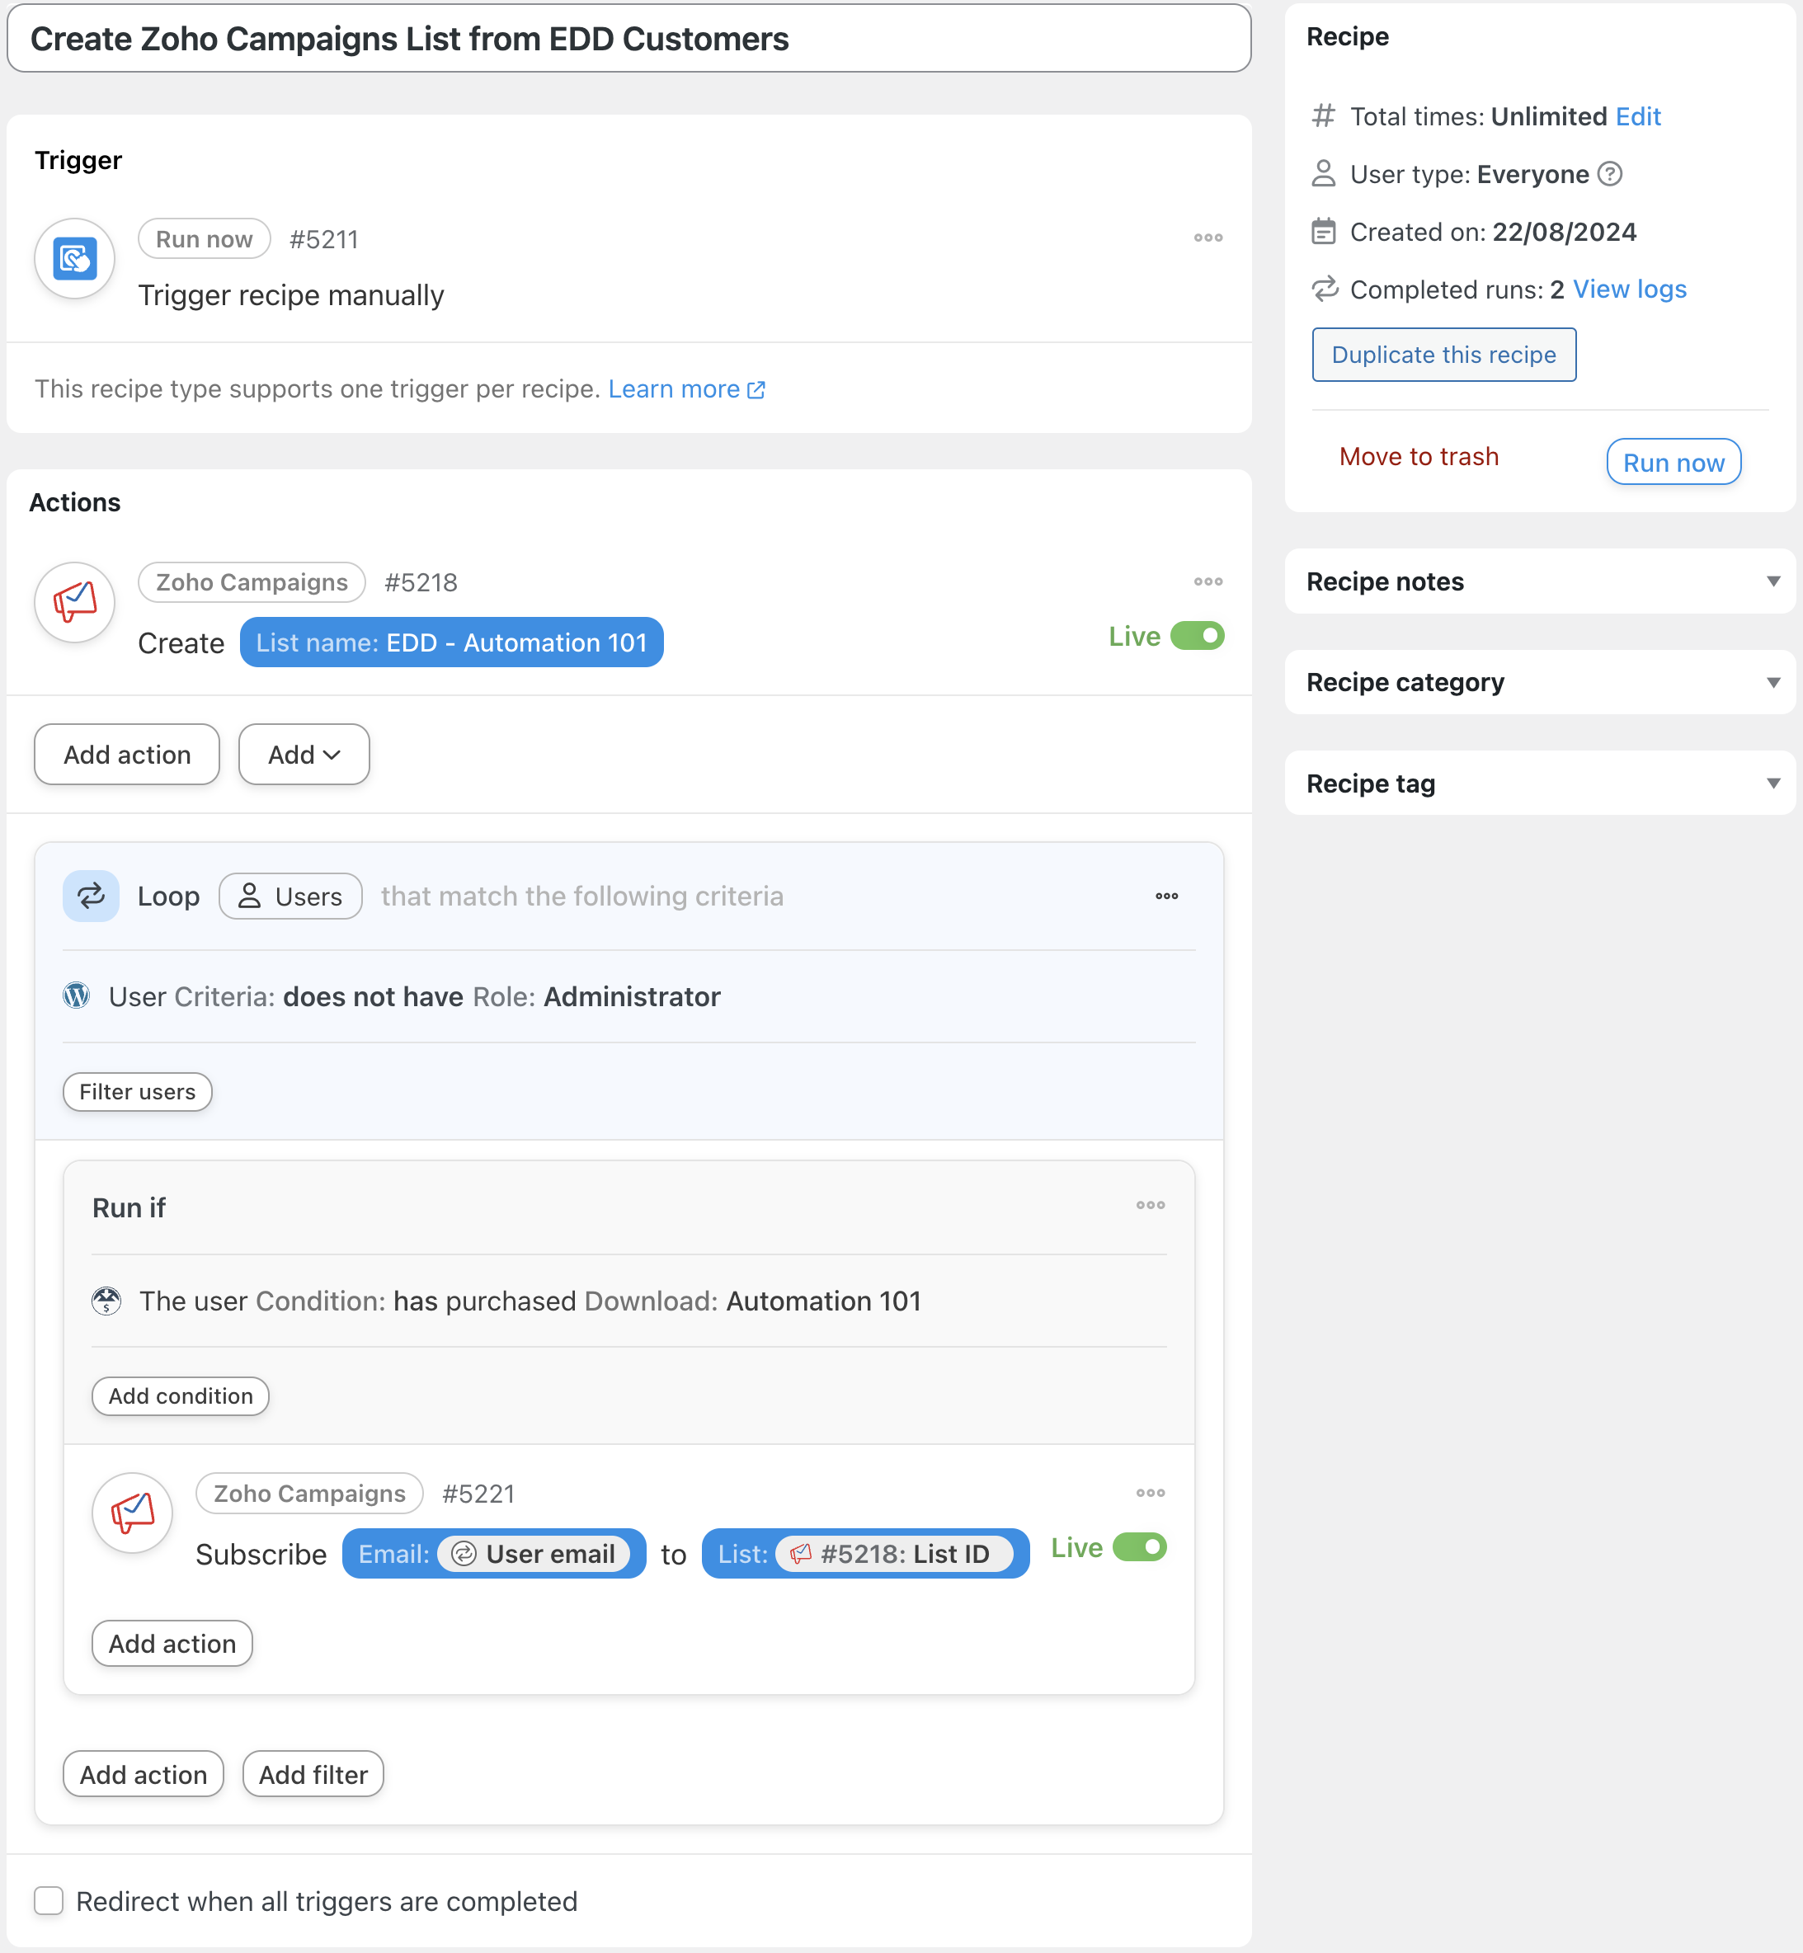Open the Add dropdown beside Add action
The height and width of the screenshot is (1953, 1803).
(304, 754)
